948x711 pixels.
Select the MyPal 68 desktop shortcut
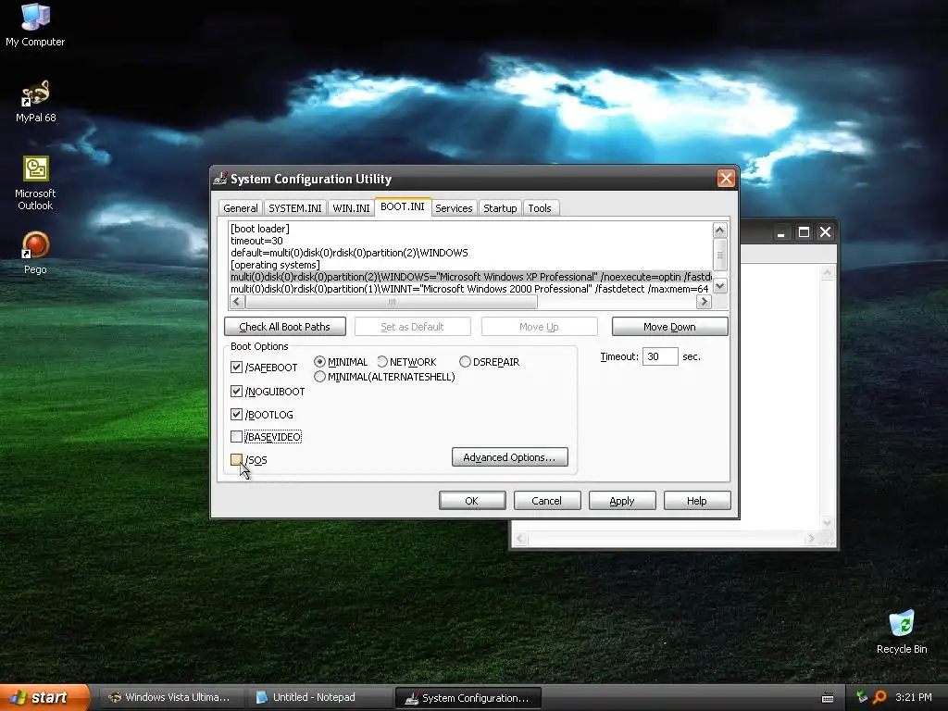[x=35, y=102]
